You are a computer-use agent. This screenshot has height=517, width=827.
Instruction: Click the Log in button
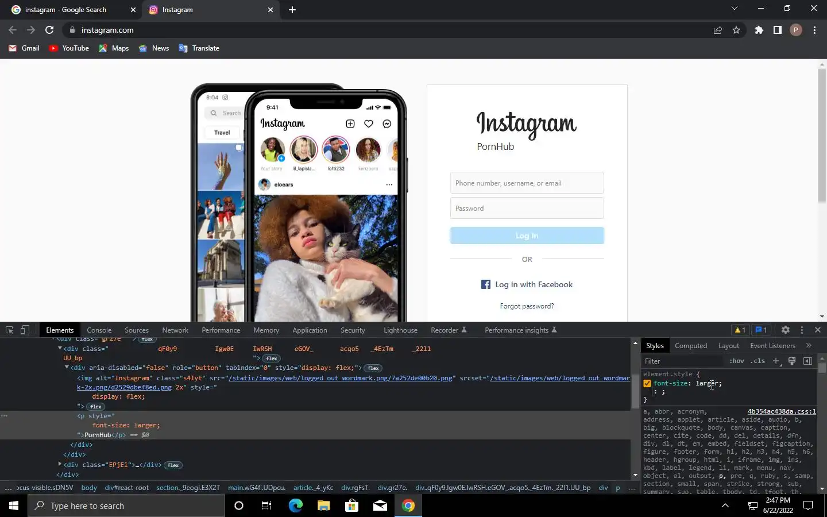[x=527, y=236]
